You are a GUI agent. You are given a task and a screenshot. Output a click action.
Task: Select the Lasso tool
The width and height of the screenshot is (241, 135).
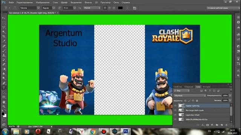pyautogui.click(x=4, y=27)
